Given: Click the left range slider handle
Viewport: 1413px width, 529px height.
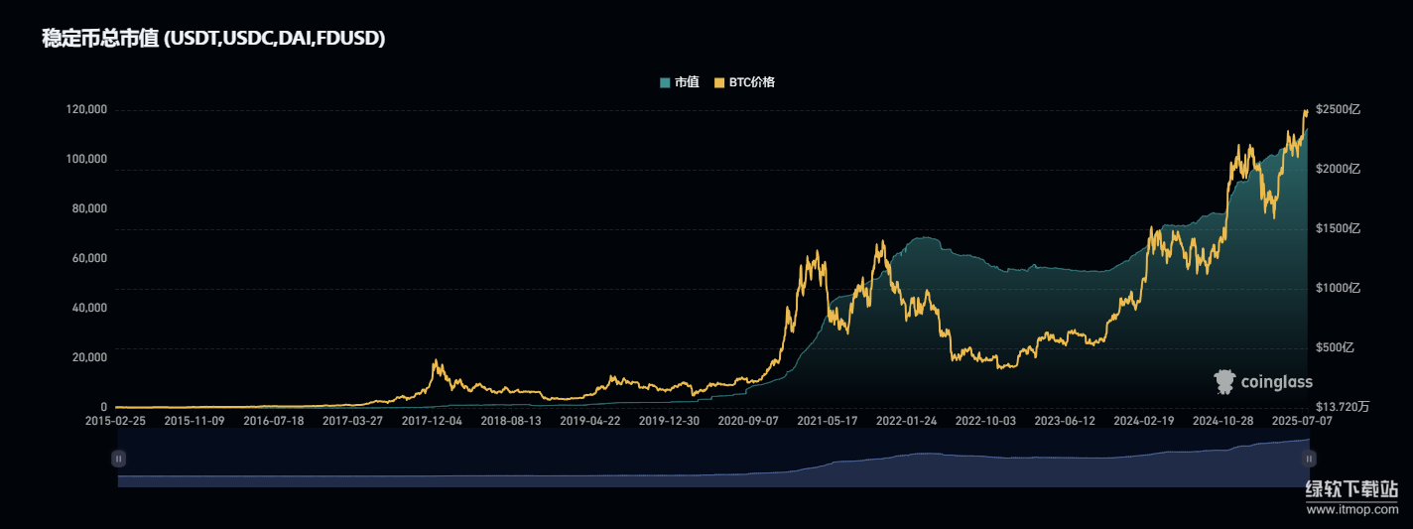Looking at the screenshot, I should (x=119, y=459).
